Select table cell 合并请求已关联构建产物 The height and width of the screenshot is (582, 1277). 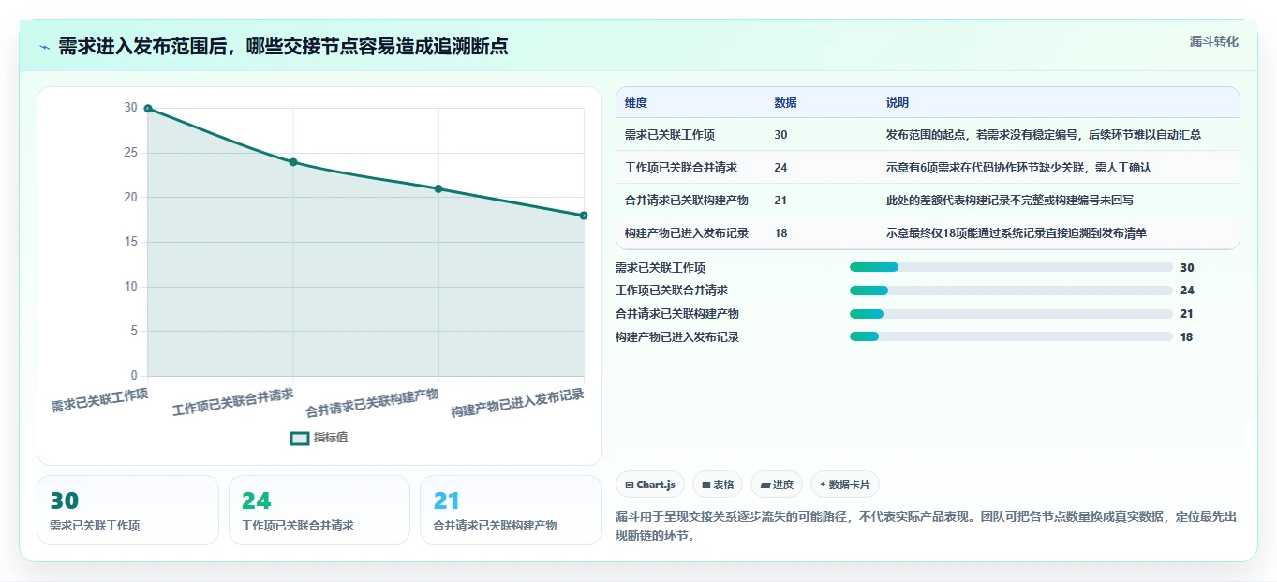(x=687, y=201)
